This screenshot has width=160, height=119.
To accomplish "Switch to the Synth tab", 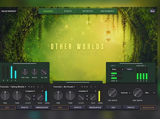I will coord(68,11).
